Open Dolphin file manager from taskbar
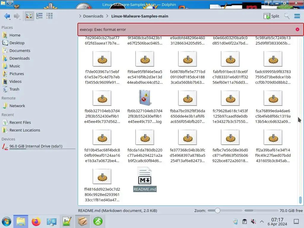Screen dimensions: 304x228 pos(21,221)
